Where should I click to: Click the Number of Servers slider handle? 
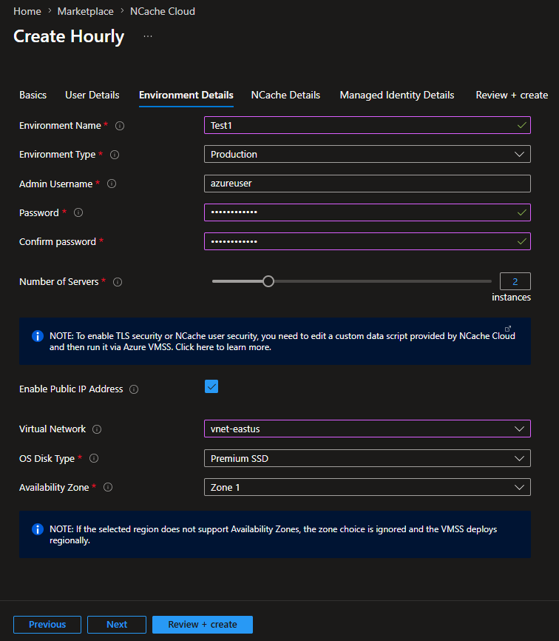coord(268,281)
